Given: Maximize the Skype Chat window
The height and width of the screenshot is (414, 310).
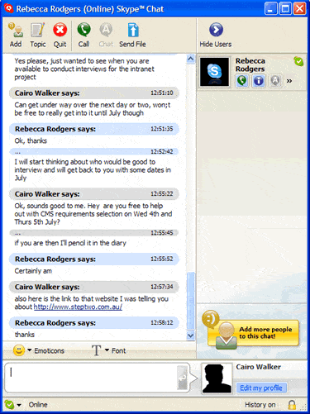Looking at the screenshot, I should [285, 8].
